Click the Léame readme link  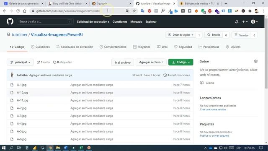pyautogui.click(x=207, y=83)
